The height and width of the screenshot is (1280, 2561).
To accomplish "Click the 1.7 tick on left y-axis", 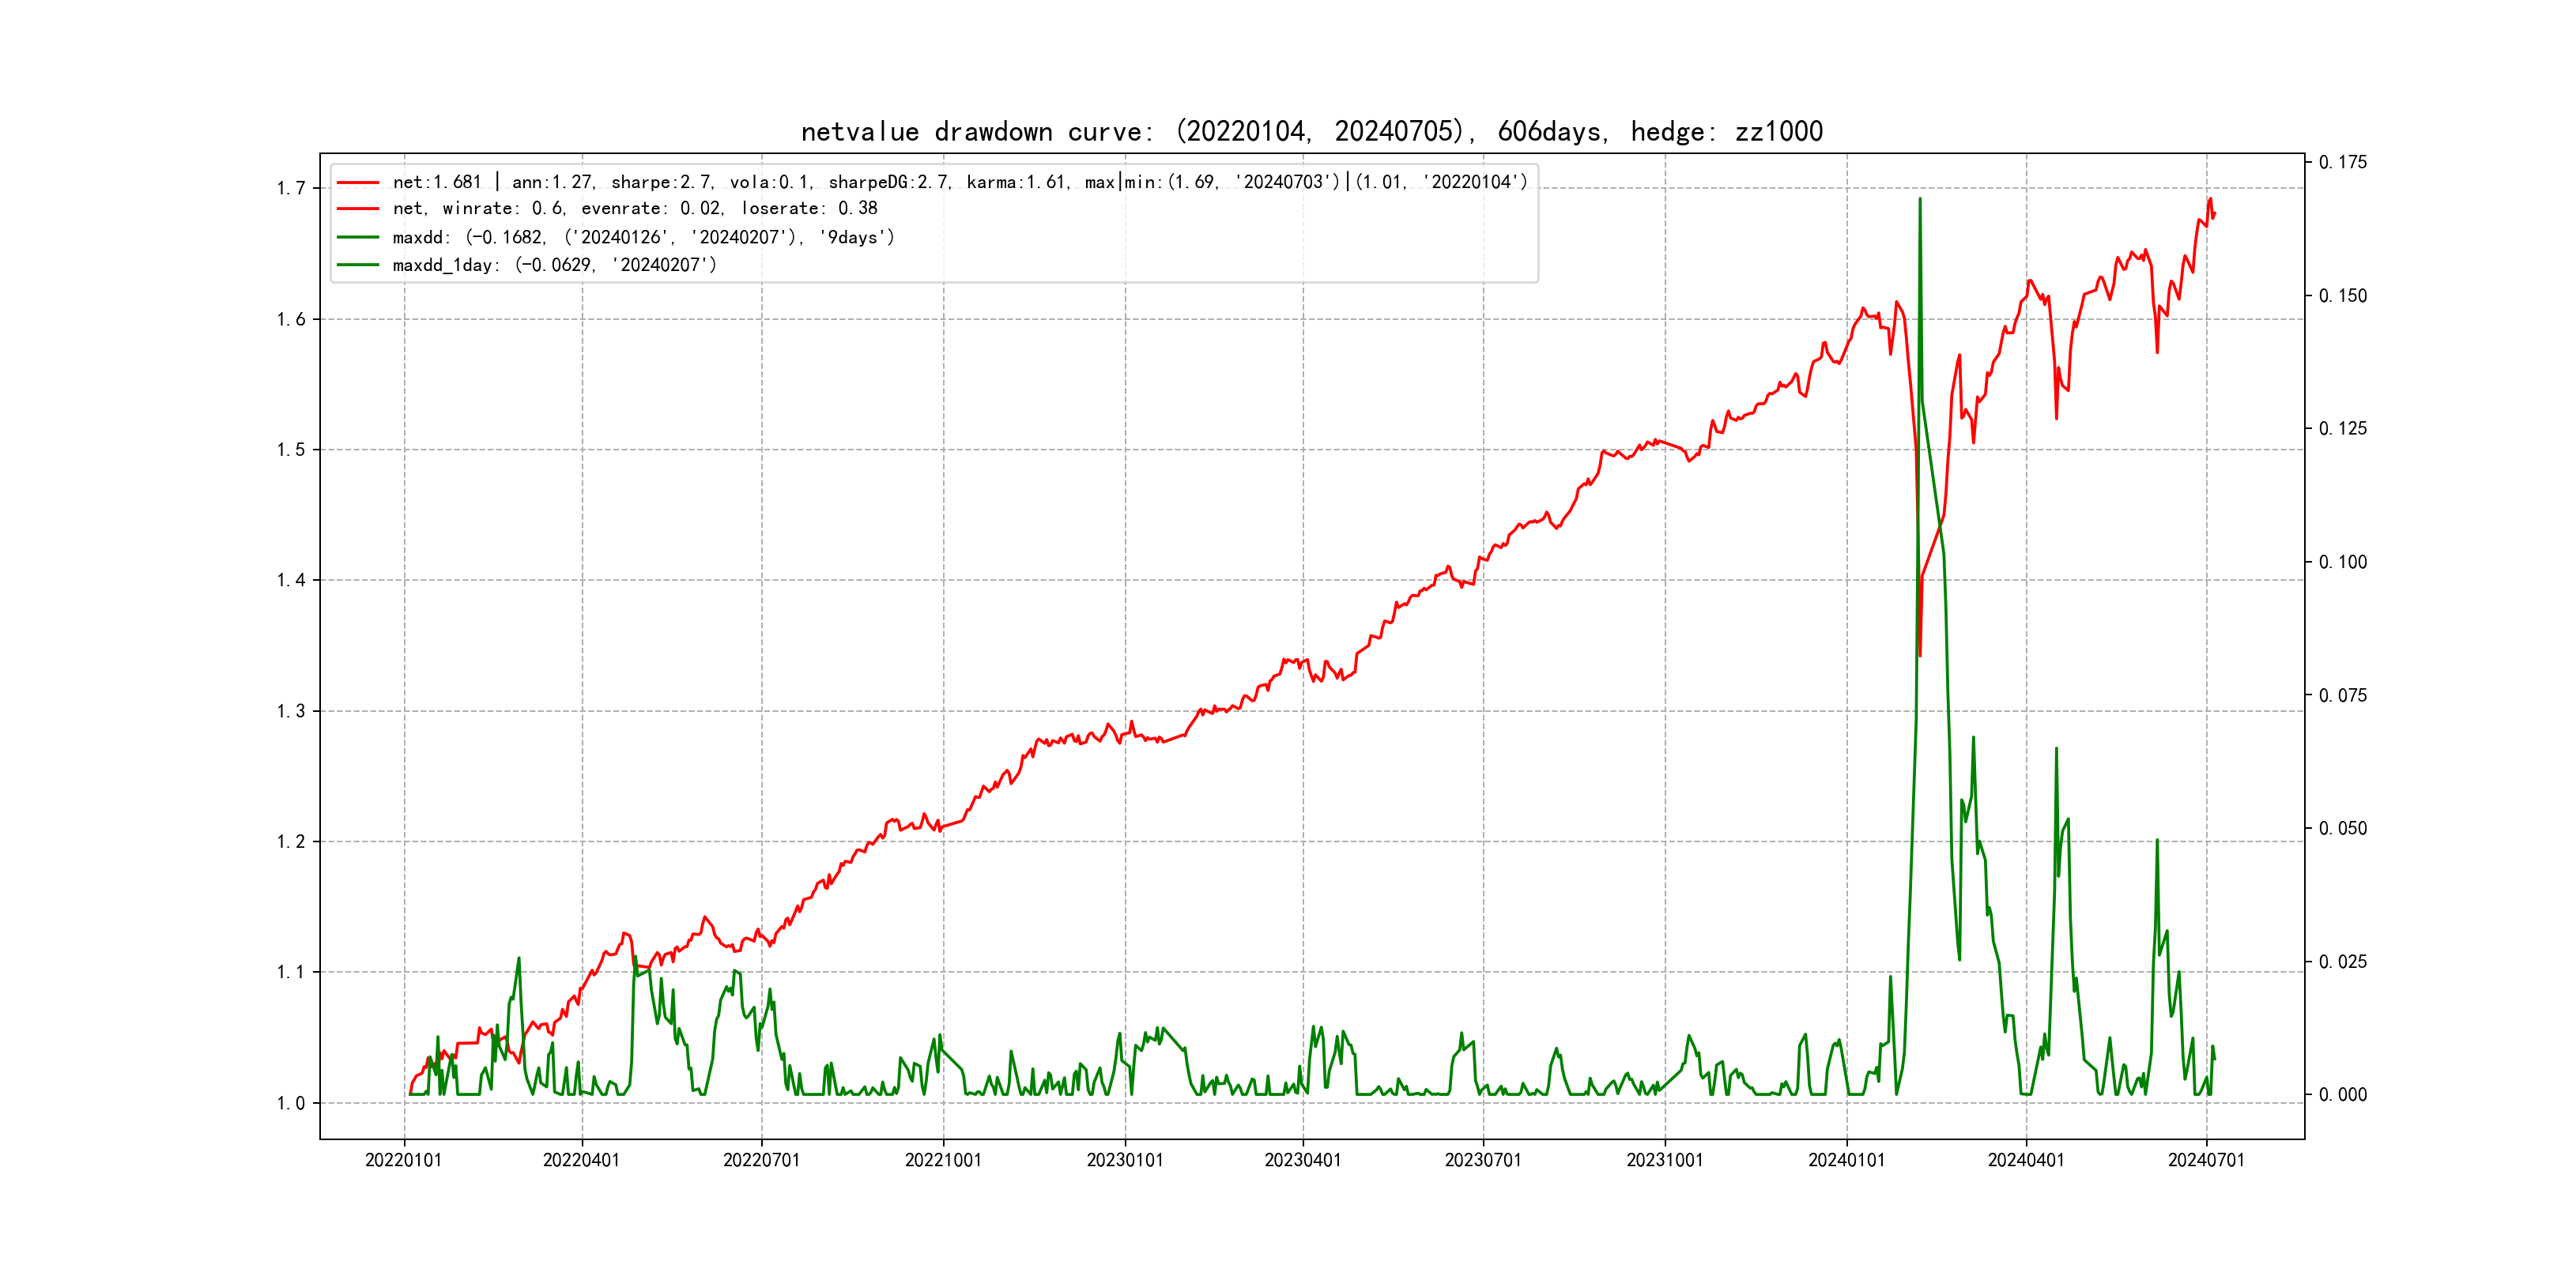I will pyautogui.click(x=292, y=189).
